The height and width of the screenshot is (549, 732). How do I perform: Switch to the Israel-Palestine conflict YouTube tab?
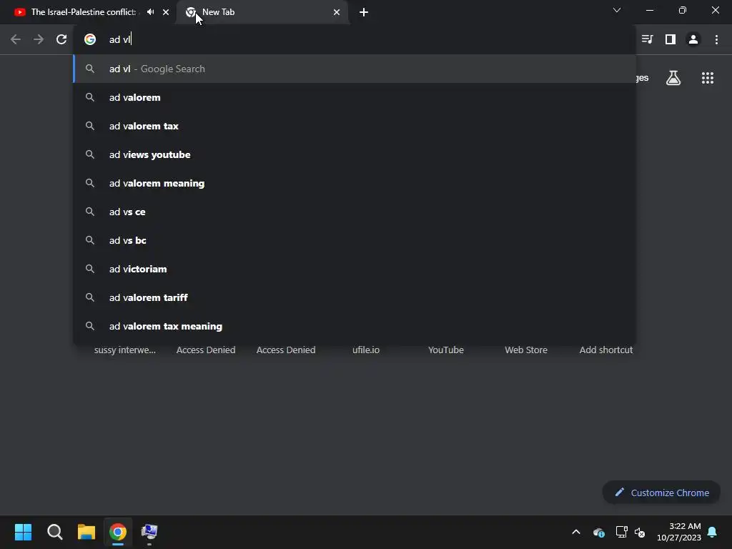point(83,12)
